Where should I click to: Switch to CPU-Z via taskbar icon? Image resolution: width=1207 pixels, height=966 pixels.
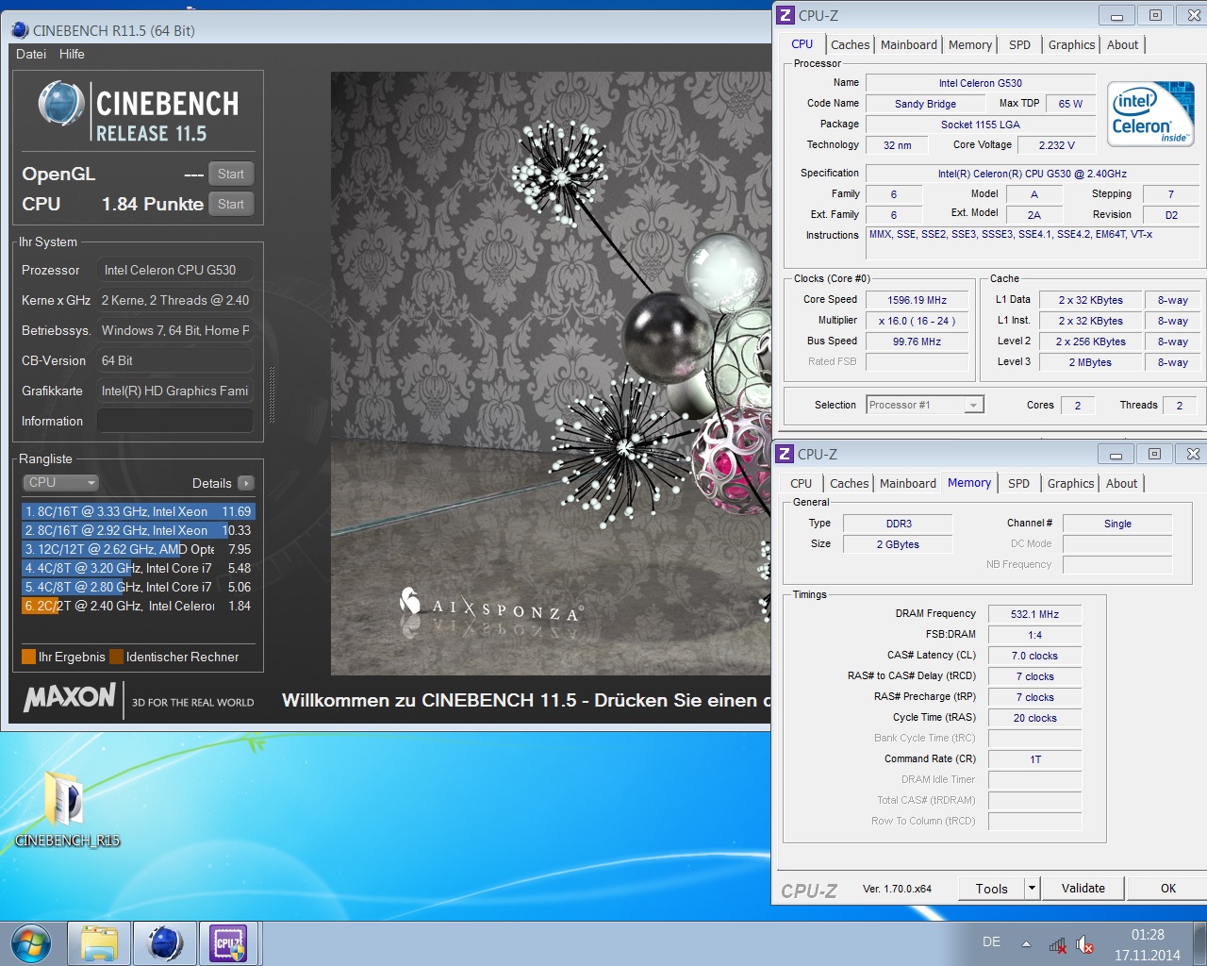[x=229, y=944]
